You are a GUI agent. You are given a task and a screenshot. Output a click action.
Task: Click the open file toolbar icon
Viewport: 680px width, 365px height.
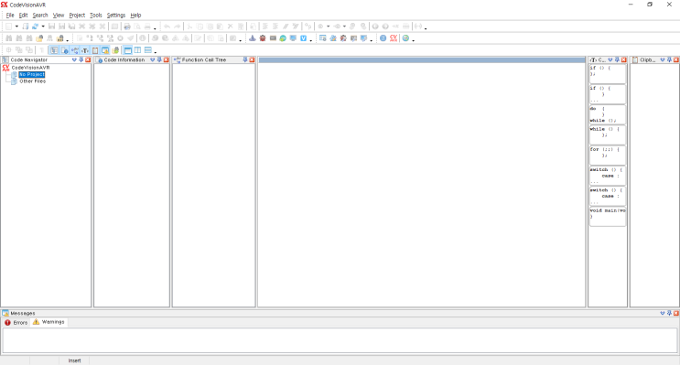point(25,27)
